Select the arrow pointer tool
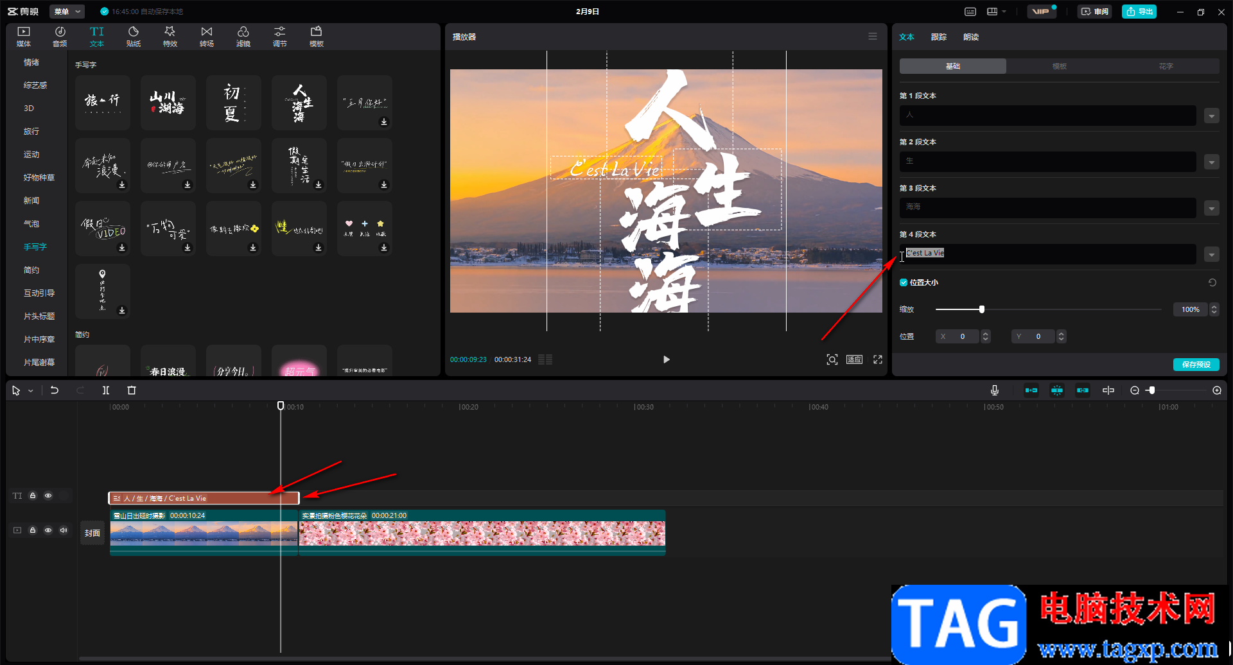Screen dimensions: 1233x665 tap(16, 390)
